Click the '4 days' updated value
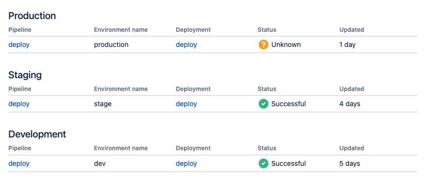 [x=349, y=104]
